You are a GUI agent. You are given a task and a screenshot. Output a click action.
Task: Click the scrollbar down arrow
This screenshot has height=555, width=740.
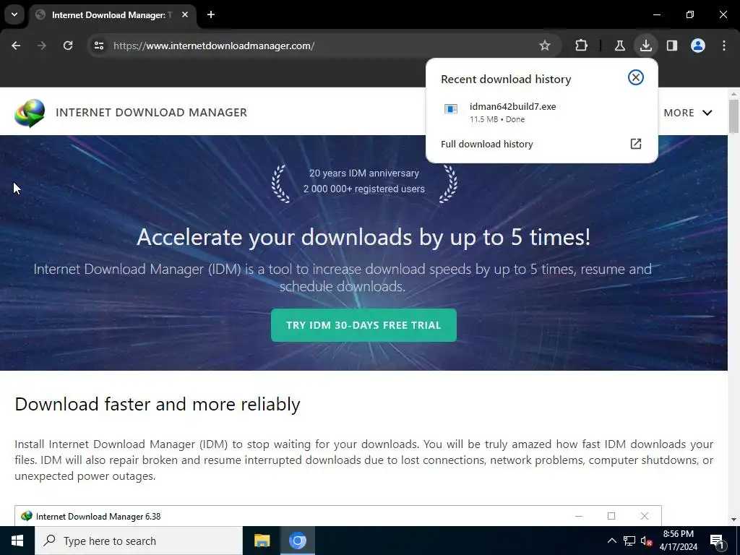pyautogui.click(x=733, y=520)
